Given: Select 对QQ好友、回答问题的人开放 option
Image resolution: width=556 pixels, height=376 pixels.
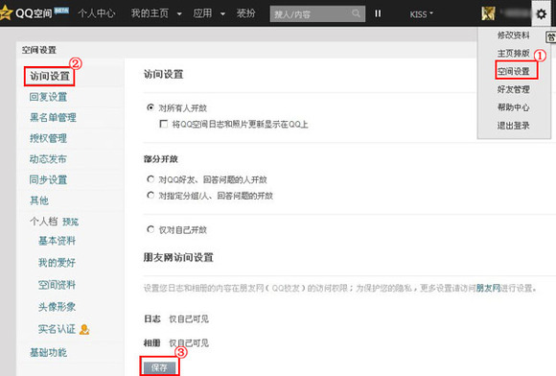Looking at the screenshot, I should pos(151,179).
